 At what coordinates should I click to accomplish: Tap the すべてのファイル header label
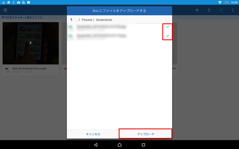pyautogui.click(x=12, y=18)
